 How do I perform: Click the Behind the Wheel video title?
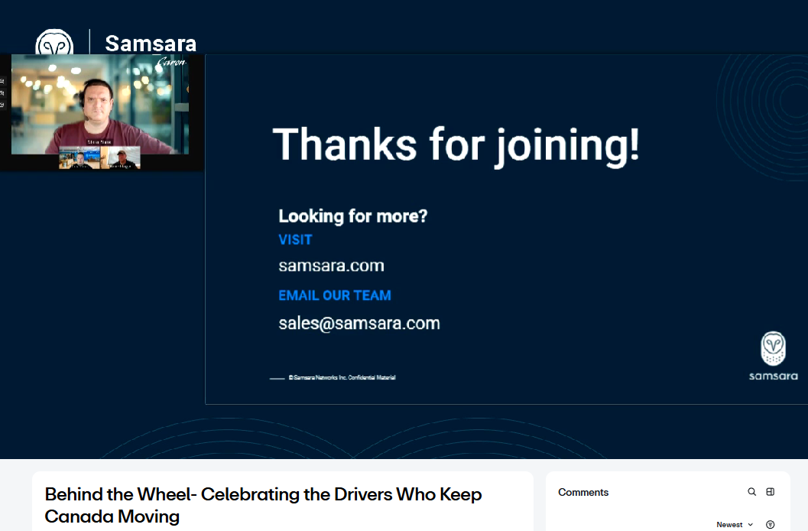tap(263, 505)
